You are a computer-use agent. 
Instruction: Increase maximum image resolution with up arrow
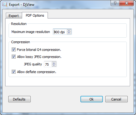tap(69, 31)
